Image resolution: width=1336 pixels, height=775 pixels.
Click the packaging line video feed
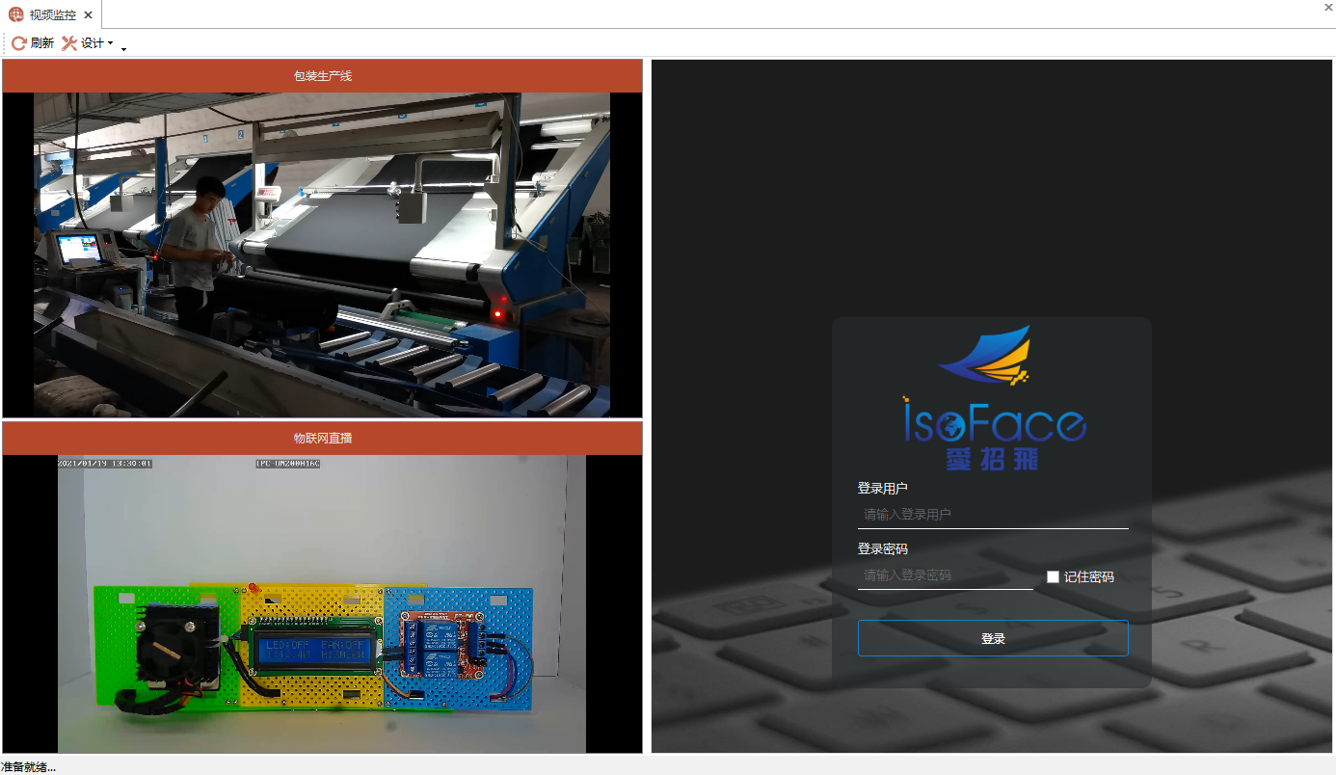322,254
